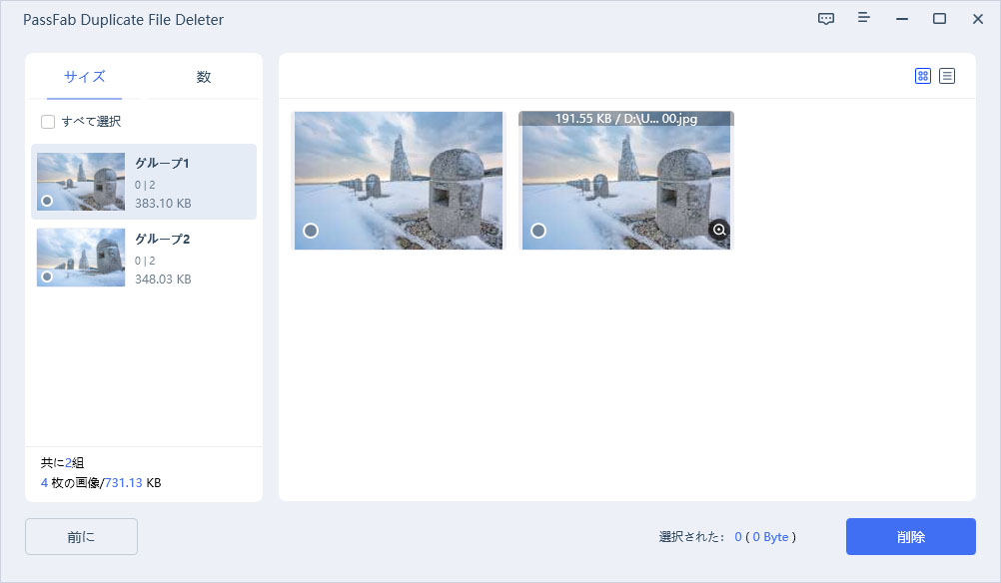Switch to list view layout
The width and height of the screenshot is (1001, 583).
(947, 76)
